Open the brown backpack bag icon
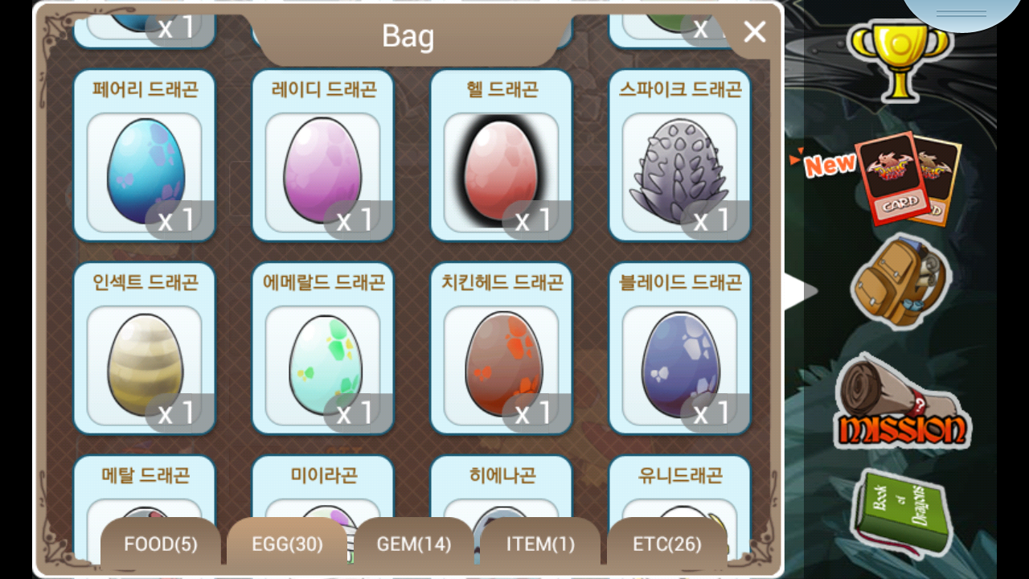The image size is (1029, 579). coord(900,281)
